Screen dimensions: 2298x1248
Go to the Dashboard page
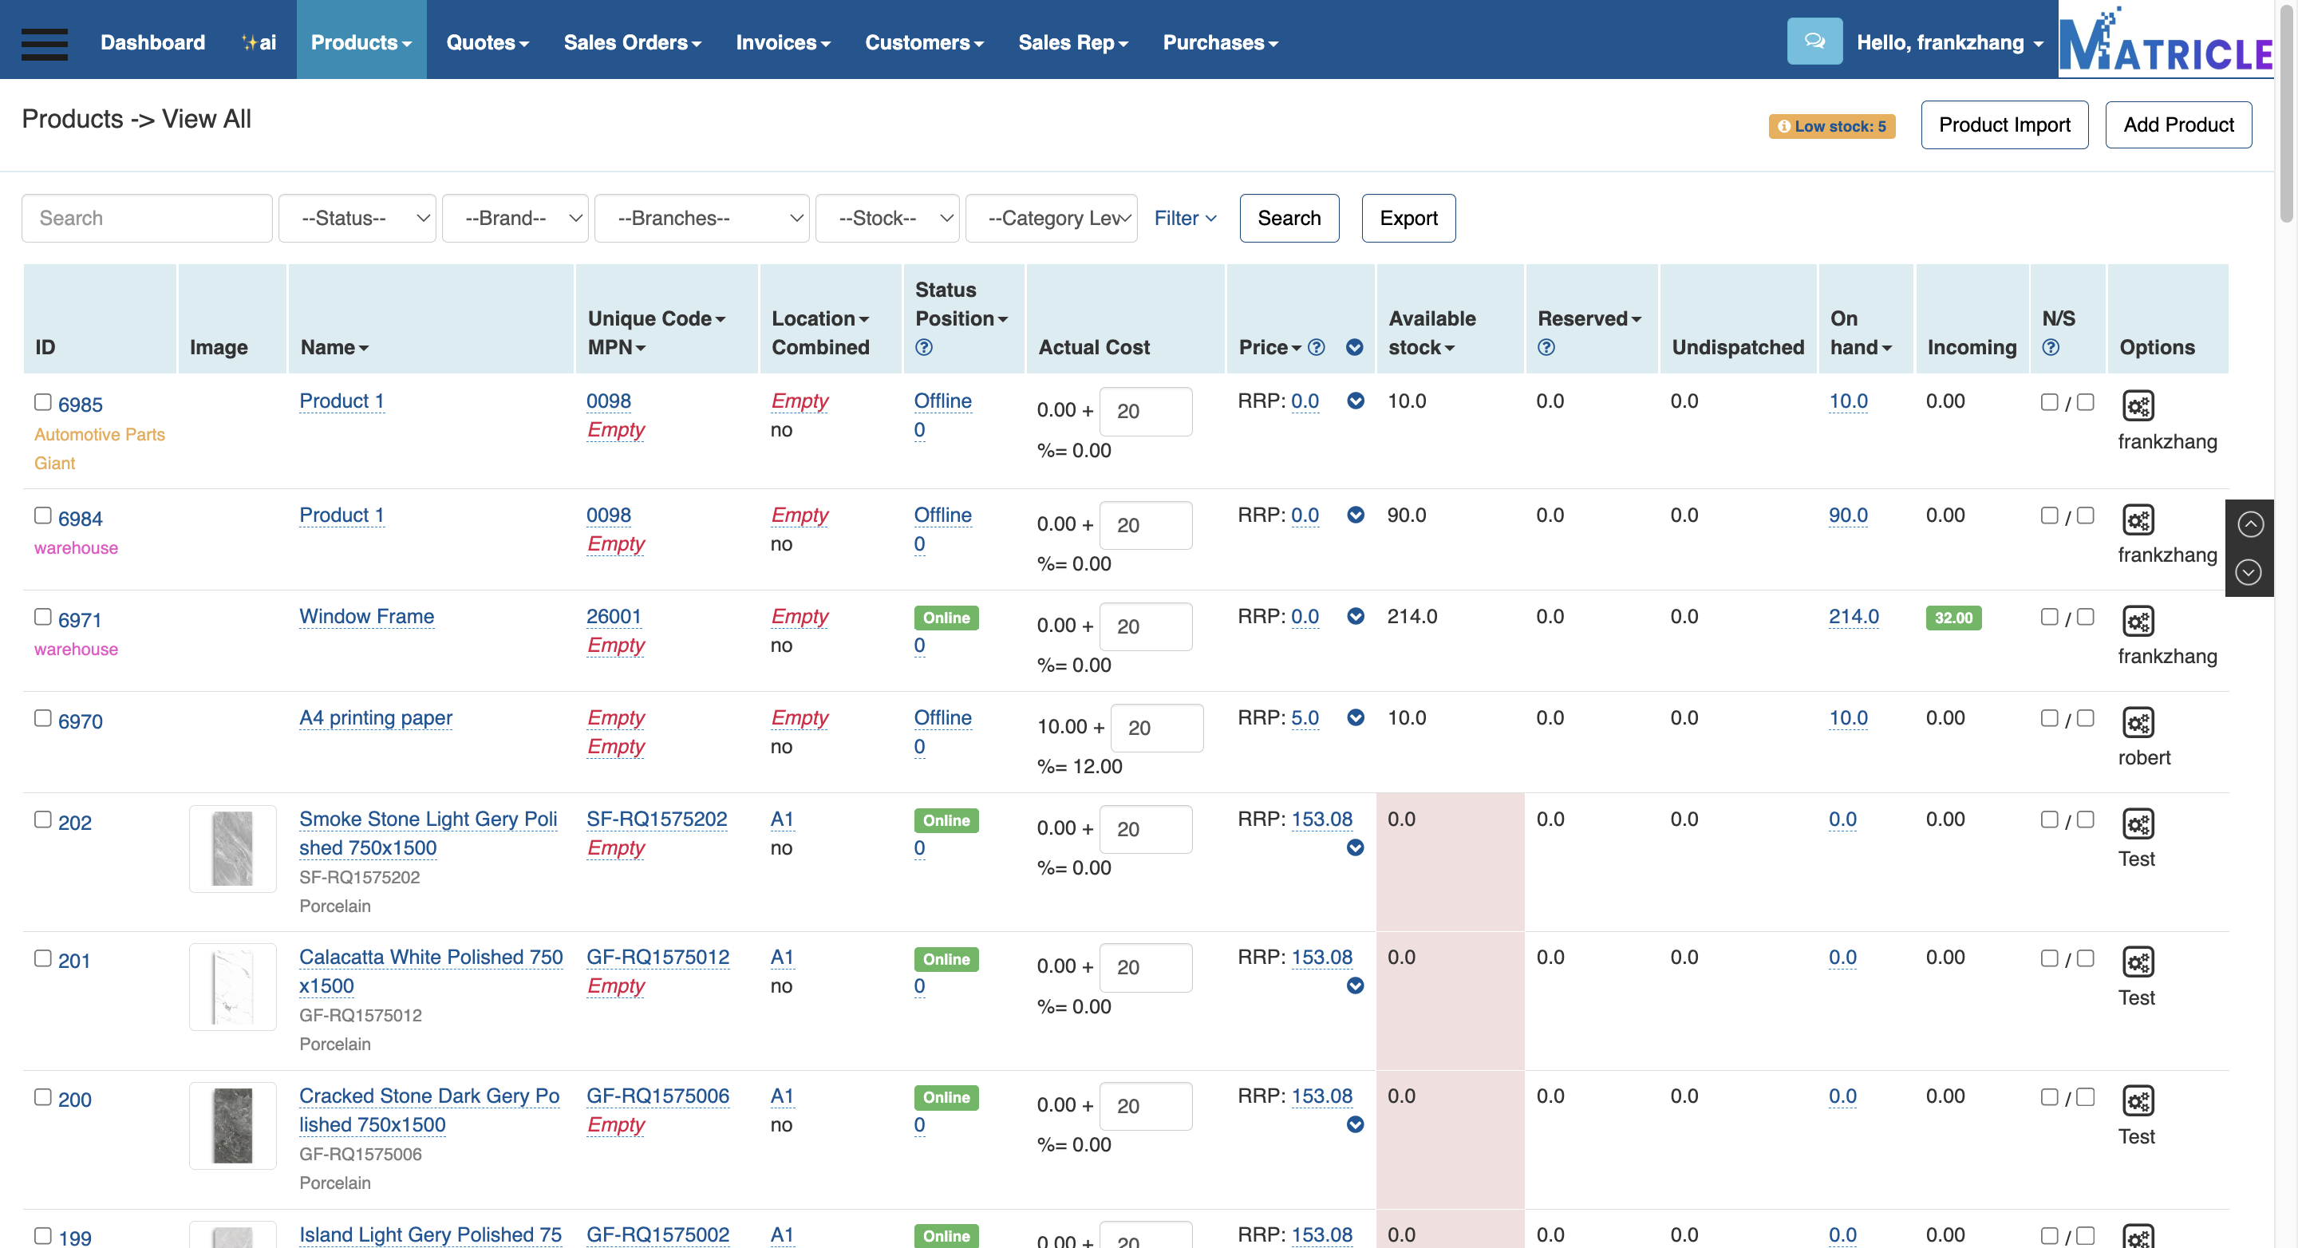152,42
